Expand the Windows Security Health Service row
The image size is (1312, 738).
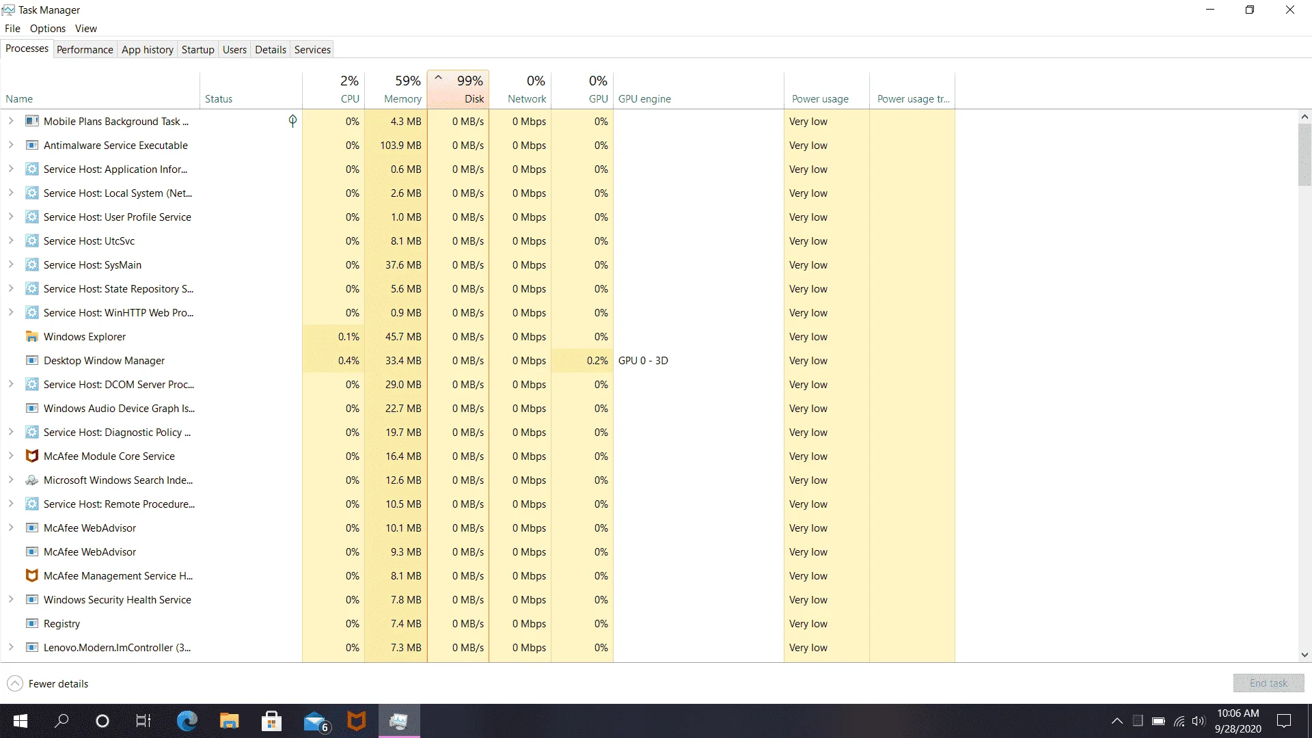11,599
